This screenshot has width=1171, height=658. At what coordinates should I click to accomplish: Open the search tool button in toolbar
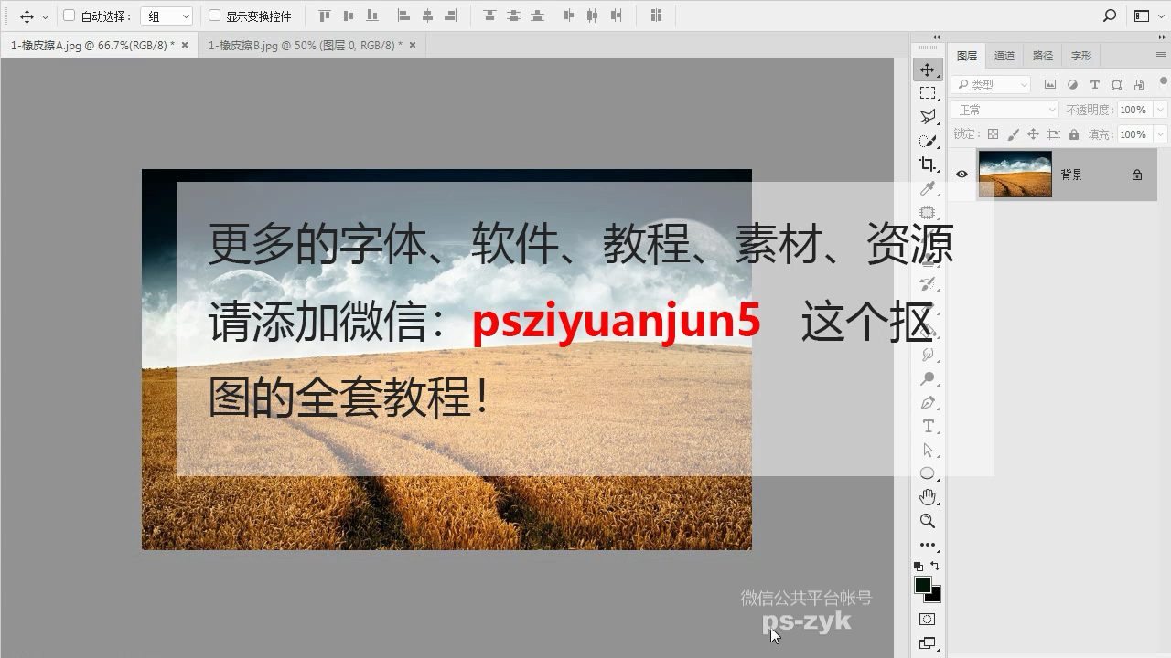click(x=1110, y=16)
